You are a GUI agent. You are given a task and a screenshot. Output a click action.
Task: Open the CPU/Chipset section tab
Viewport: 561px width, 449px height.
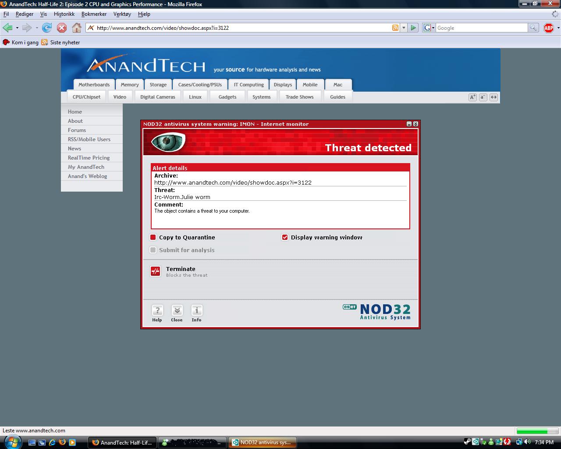pyautogui.click(x=86, y=97)
